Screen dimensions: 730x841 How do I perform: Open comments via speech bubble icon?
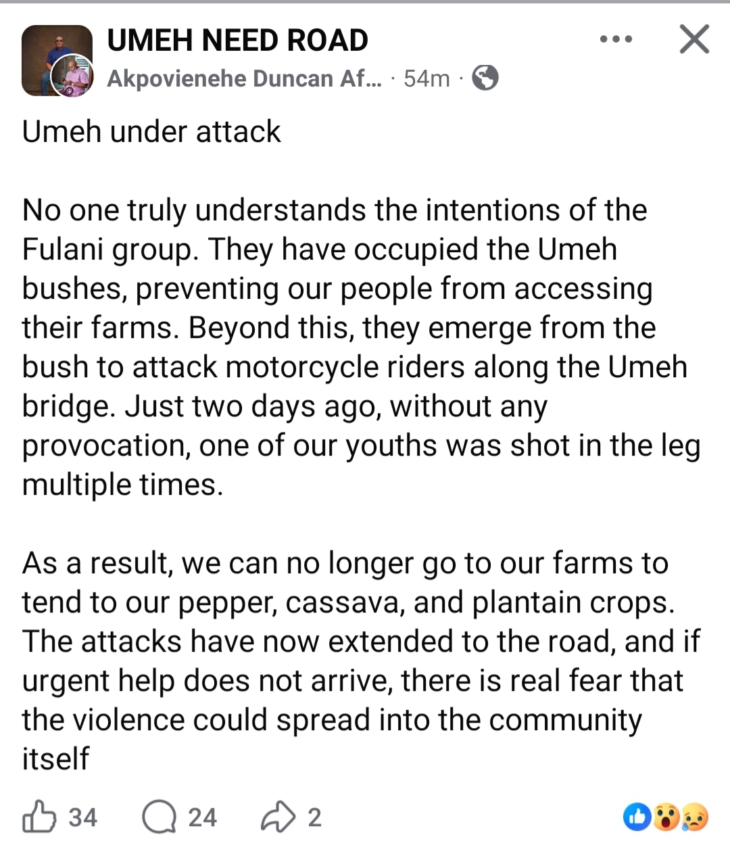[157, 817]
